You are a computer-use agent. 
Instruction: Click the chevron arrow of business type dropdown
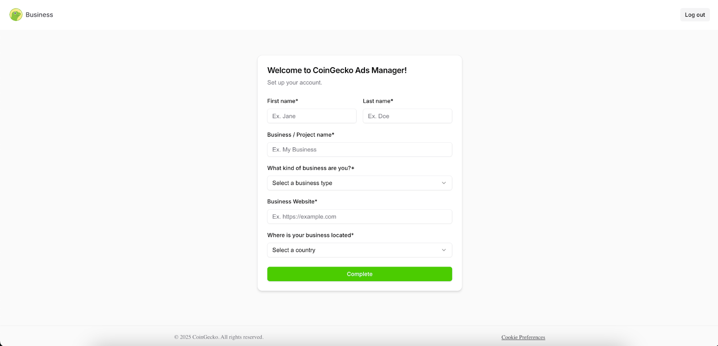point(444,183)
